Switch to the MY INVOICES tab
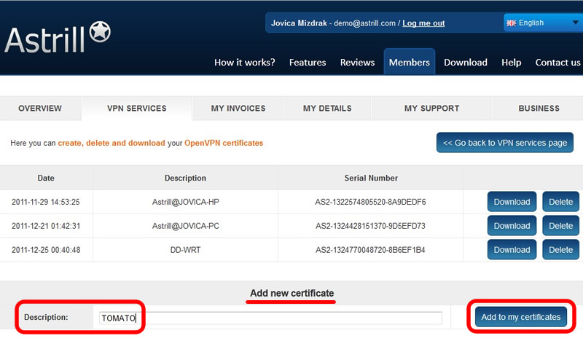583x341 pixels. pos(238,109)
